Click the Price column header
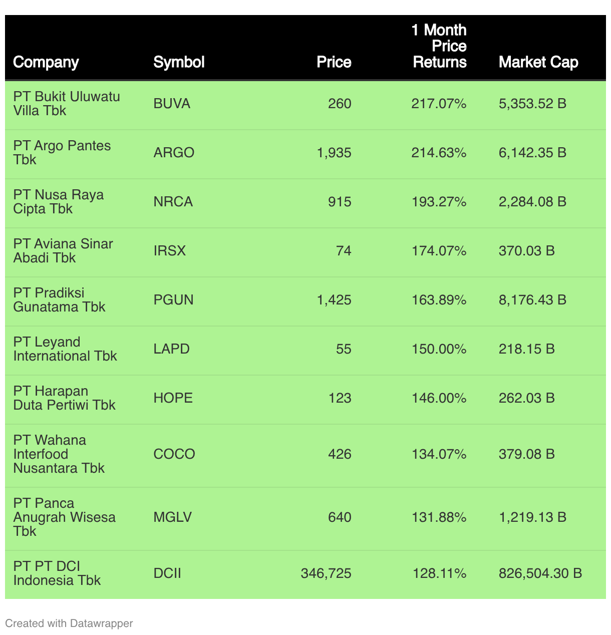The height and width of the screenshot is (635, 611). pyautogui.click(x=334, y=62)
